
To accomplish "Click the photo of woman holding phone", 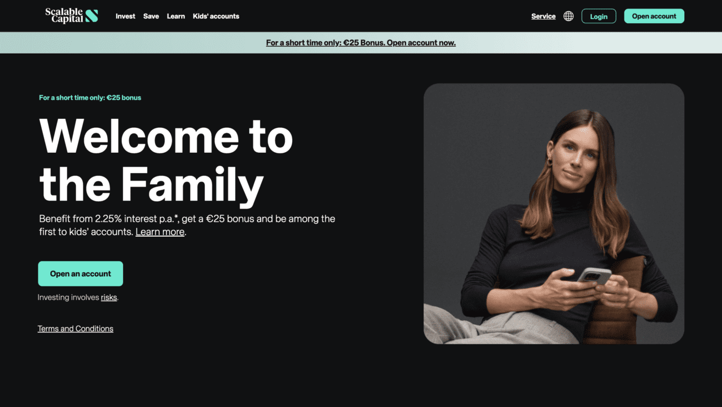I will coord(554,214).
